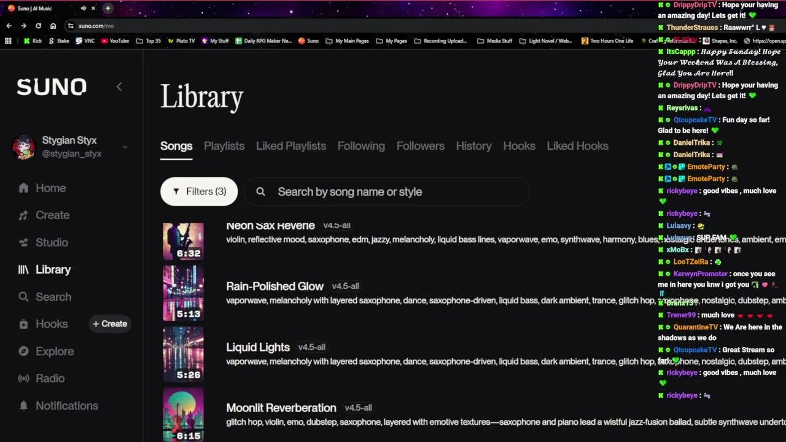Open the My Main Pages bookmark folder
Viewport: 786px width, 442px height.
[x=347, y=41]
